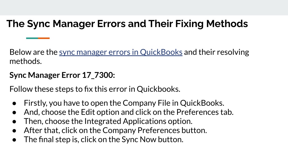Click the Firstly, open the Company File text
288x162 pixels.
[x=124, y=103]
